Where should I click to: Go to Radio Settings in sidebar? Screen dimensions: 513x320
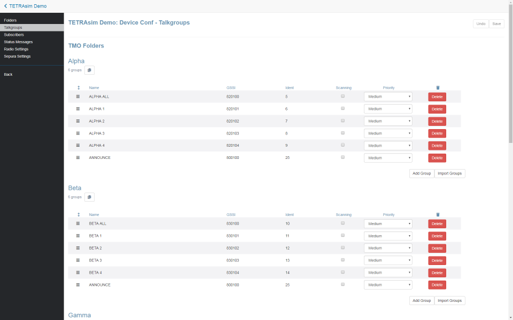coord(16,49)
